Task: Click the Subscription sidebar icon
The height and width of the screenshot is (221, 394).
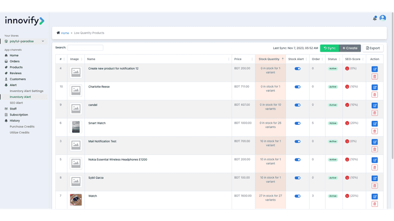Action: click(x=6, y=115)
